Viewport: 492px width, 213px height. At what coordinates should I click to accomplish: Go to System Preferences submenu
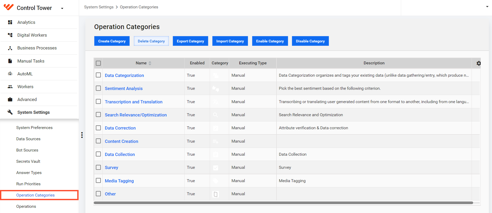34,128
